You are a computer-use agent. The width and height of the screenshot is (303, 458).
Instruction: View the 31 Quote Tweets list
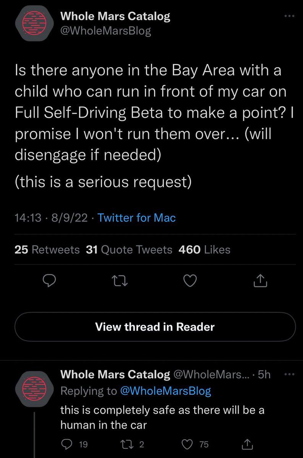129,250
